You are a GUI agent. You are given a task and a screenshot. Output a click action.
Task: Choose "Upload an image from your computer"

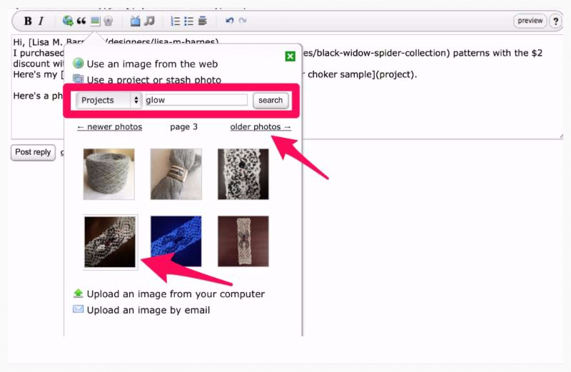pyautogui.click(x=175, y=294)
